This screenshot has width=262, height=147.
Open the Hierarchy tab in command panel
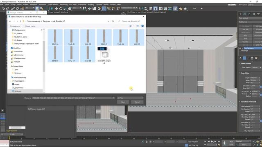point(249,14)
